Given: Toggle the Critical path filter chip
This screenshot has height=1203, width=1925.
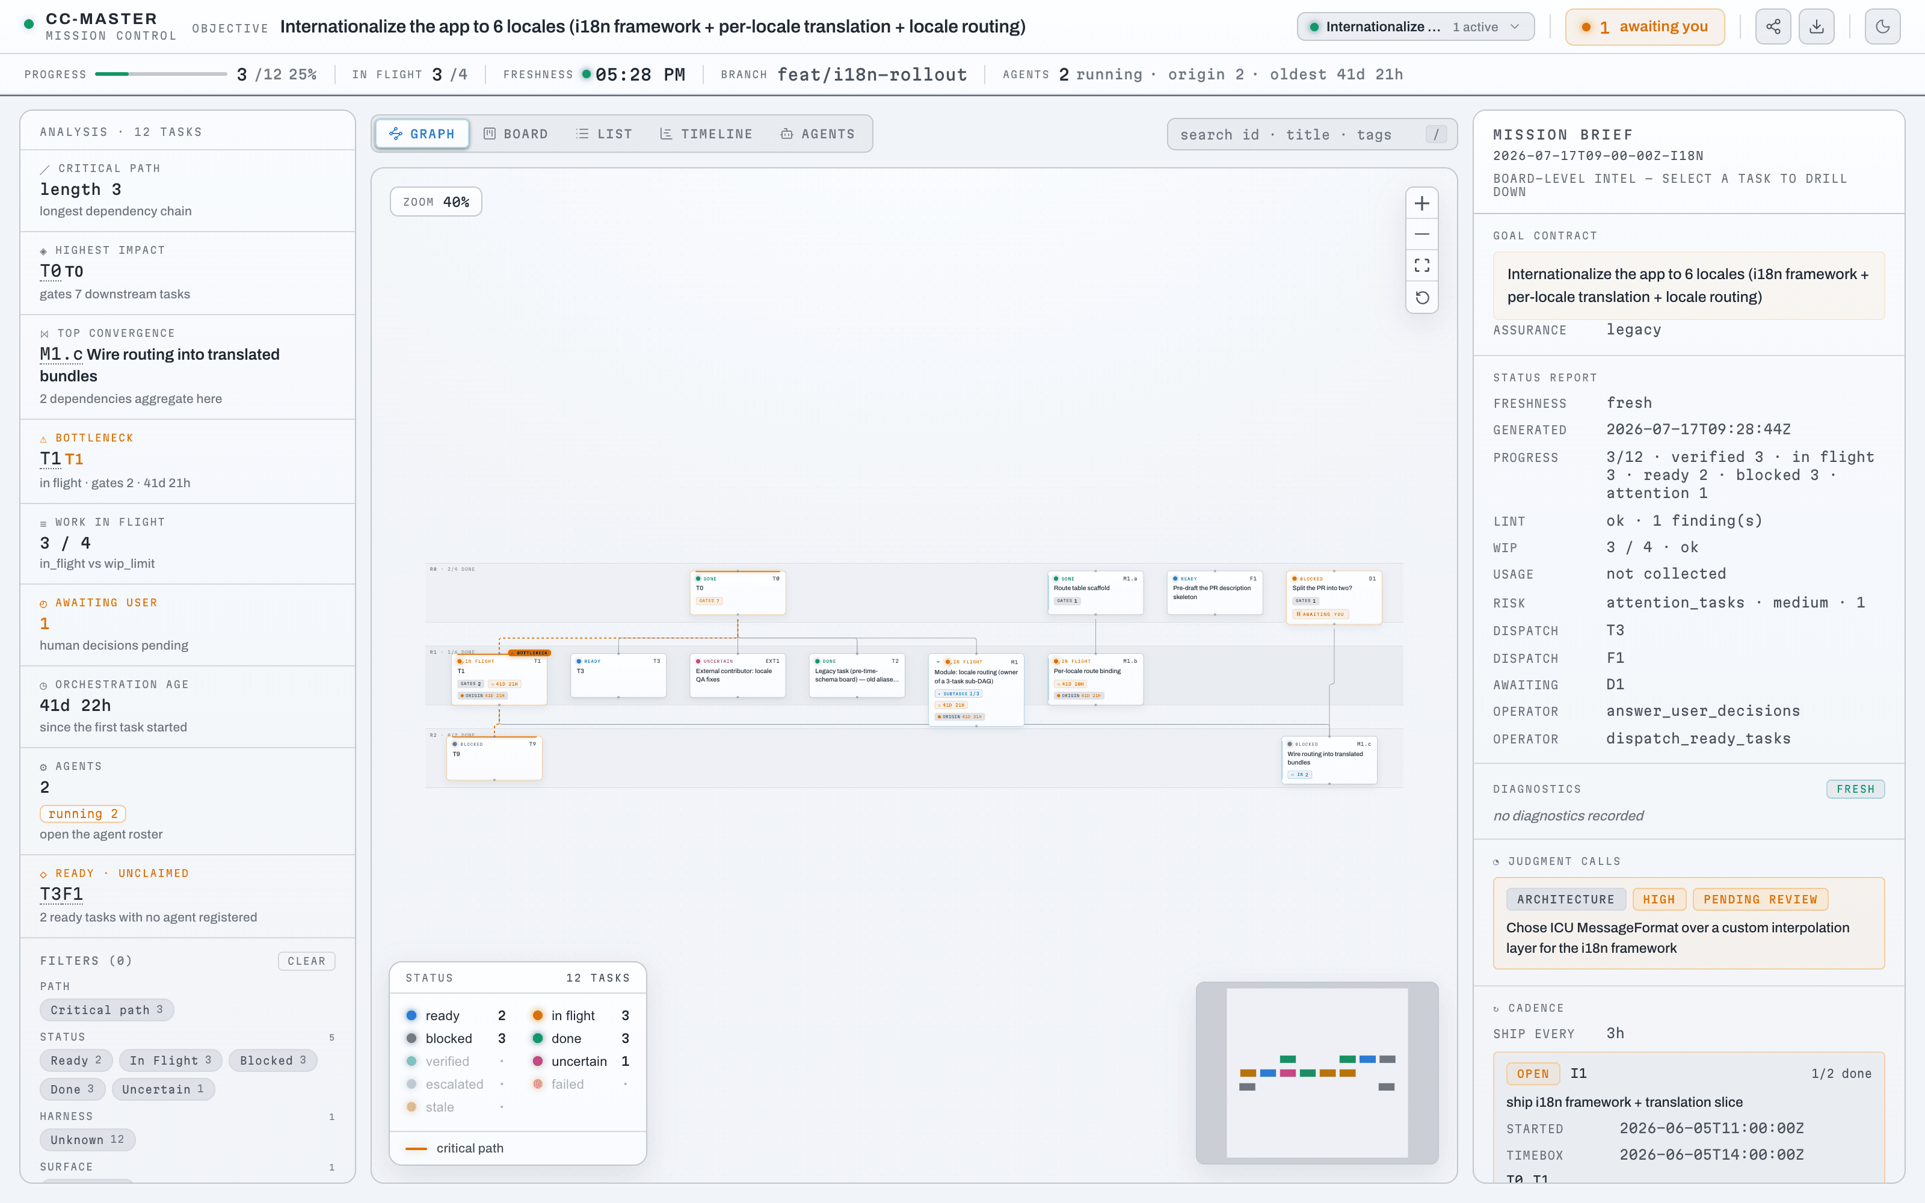Looking at the screenshot, I should tap(106, 1010).
